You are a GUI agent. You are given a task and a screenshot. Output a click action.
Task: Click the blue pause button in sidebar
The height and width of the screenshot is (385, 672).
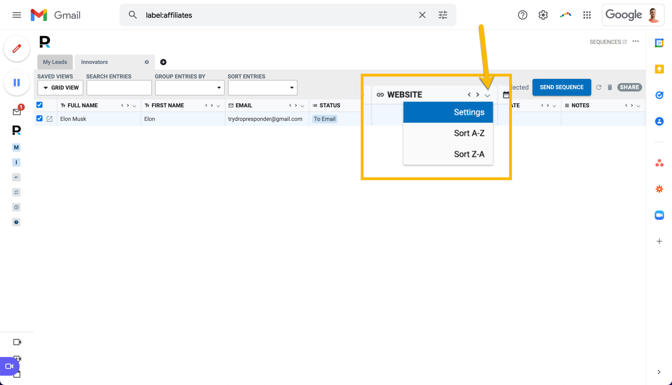click(17, 82)
